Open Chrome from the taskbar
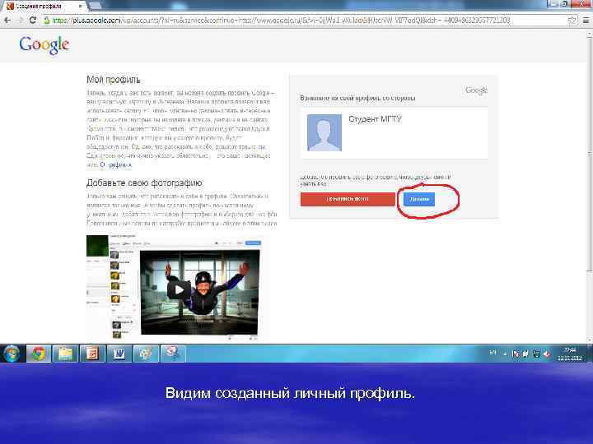This screenshot has width=593, height=444. pyautogui.click(x=39, y=354)
